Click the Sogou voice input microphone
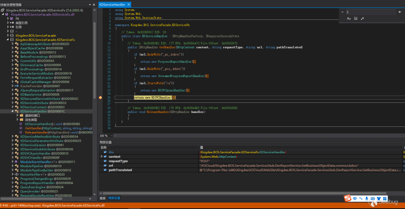This screenshot has height=209, width=405. click(367, 199)
